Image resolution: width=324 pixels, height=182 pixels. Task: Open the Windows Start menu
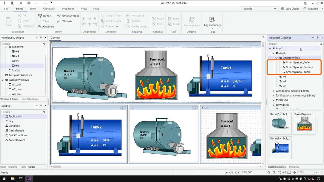click(4, 179)
